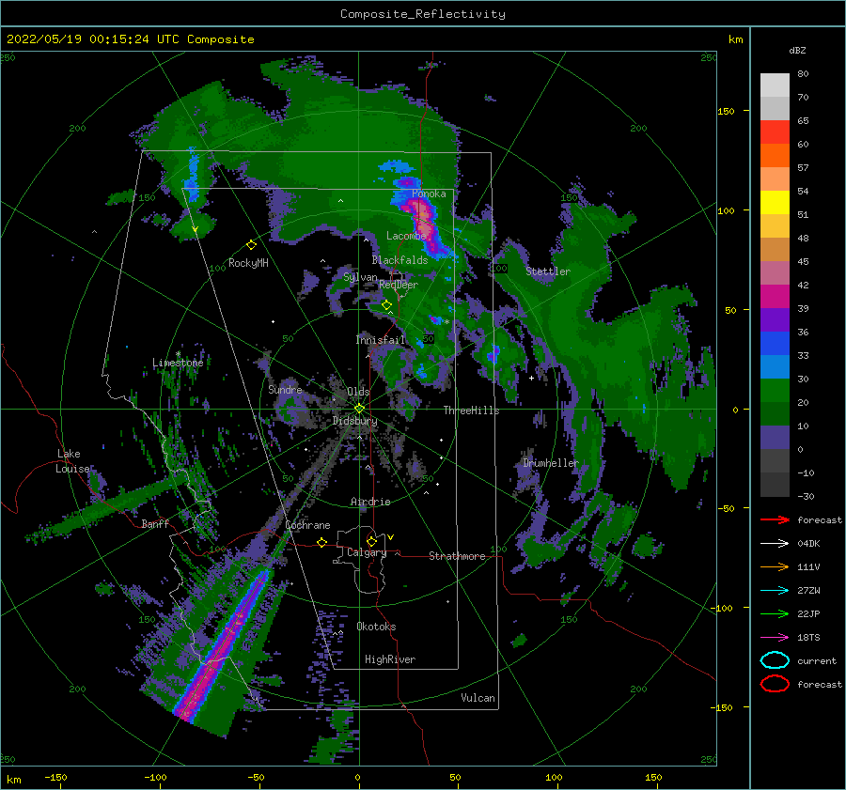Click the Okotoks city label
846x790 pixels.
point(376,627)
